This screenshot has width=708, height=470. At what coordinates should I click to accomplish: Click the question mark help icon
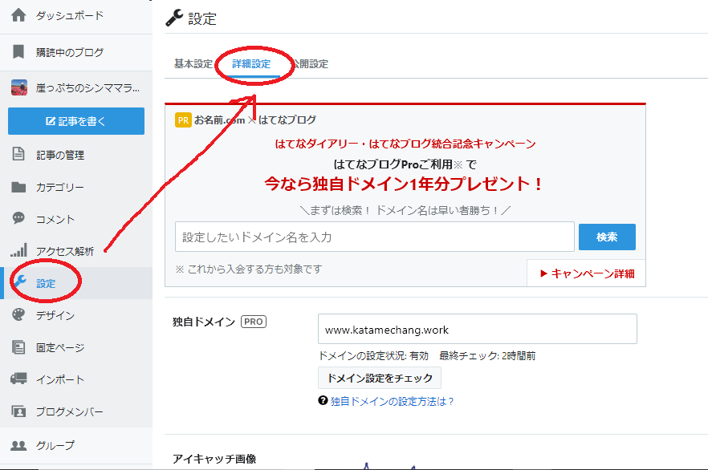tap(323, 400)
